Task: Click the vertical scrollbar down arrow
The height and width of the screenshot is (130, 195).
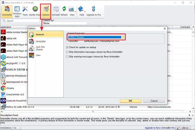Action: pyautogui.click(x=193, y=109)
